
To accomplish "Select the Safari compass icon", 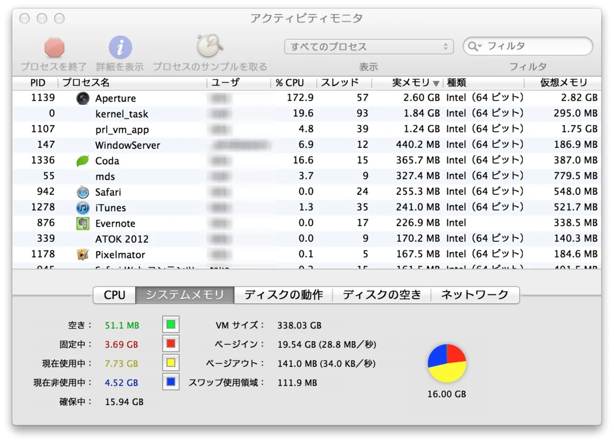I will tap(83, 192).
